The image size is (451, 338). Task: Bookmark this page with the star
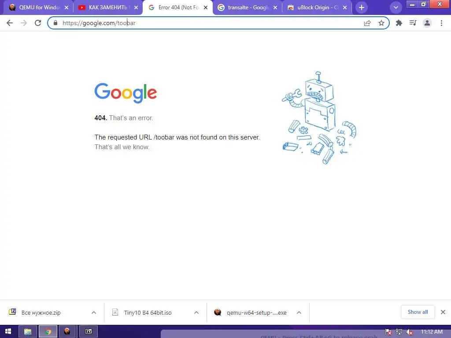[381, 23]
